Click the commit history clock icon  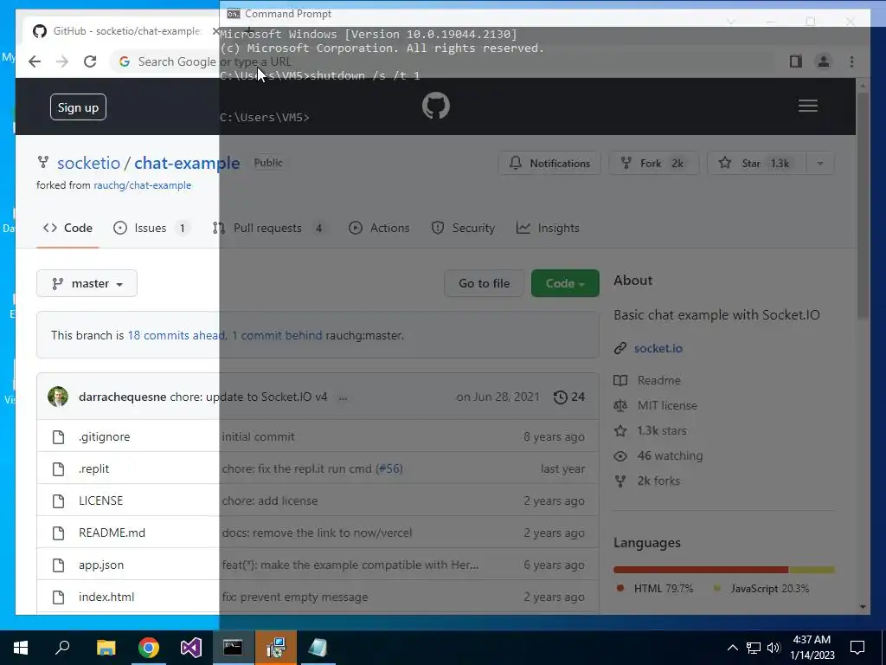560,397
